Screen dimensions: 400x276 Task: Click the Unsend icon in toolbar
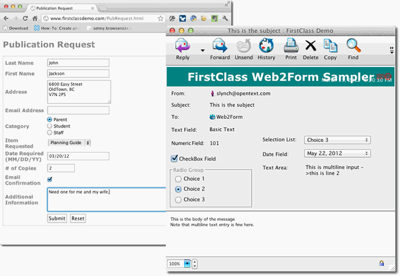[244, 46]
